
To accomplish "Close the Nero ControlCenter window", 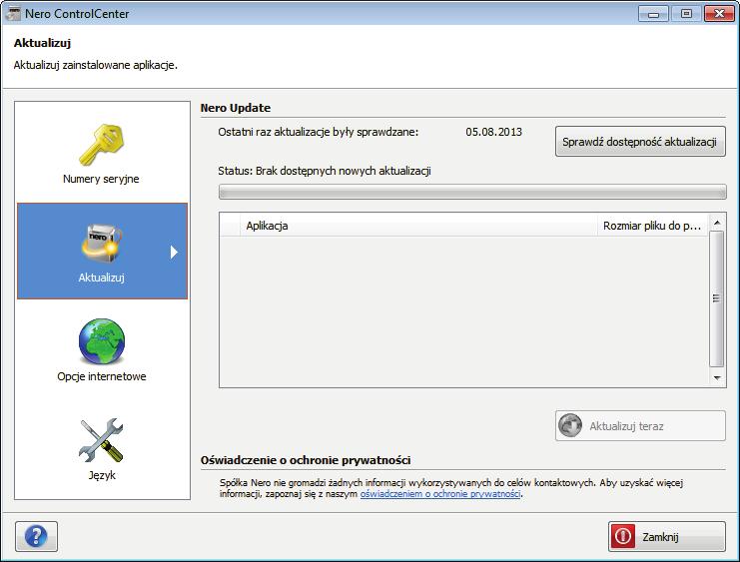I will point(719,13).
